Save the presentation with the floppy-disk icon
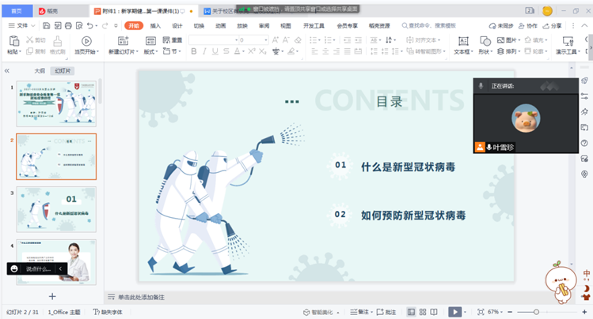The width and height of the screenshot is (593, 319). 46,25
